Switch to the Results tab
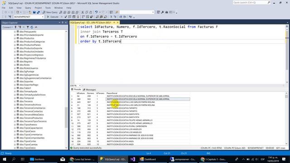The width and height of the screenshot is (290, 163). pyautogui.click(x=76, y=90)
